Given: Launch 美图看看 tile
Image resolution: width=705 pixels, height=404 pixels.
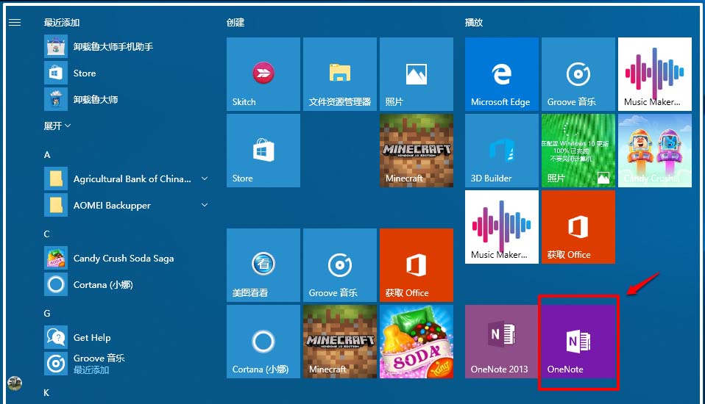Looking at the screenshot, I should [x=263, y=265].
